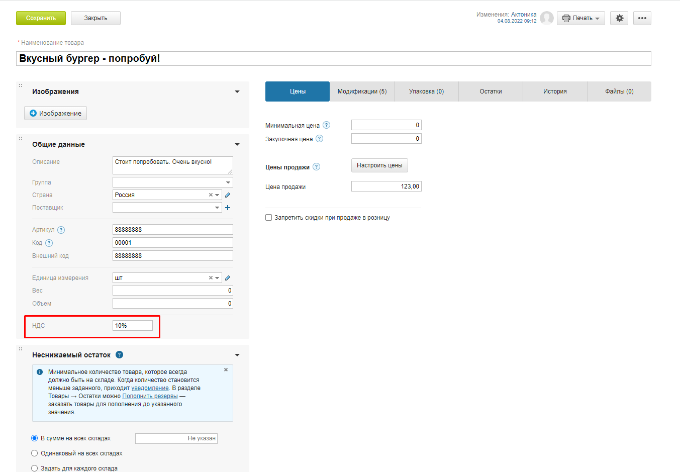Switch to the Модификации (5) tab
This screenshot has width=680, height=472.
362,91
